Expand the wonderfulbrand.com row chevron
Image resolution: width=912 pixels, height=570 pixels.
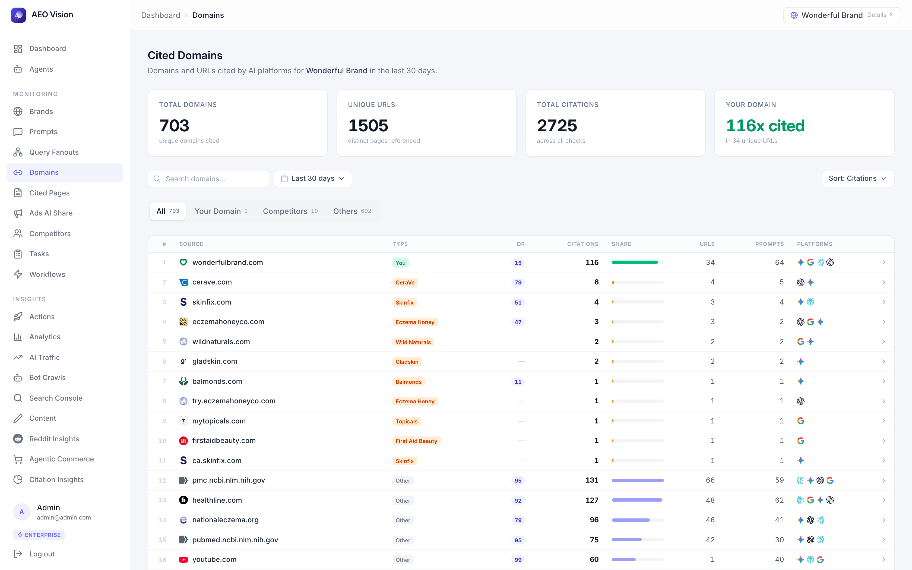[x=883, y=262]
